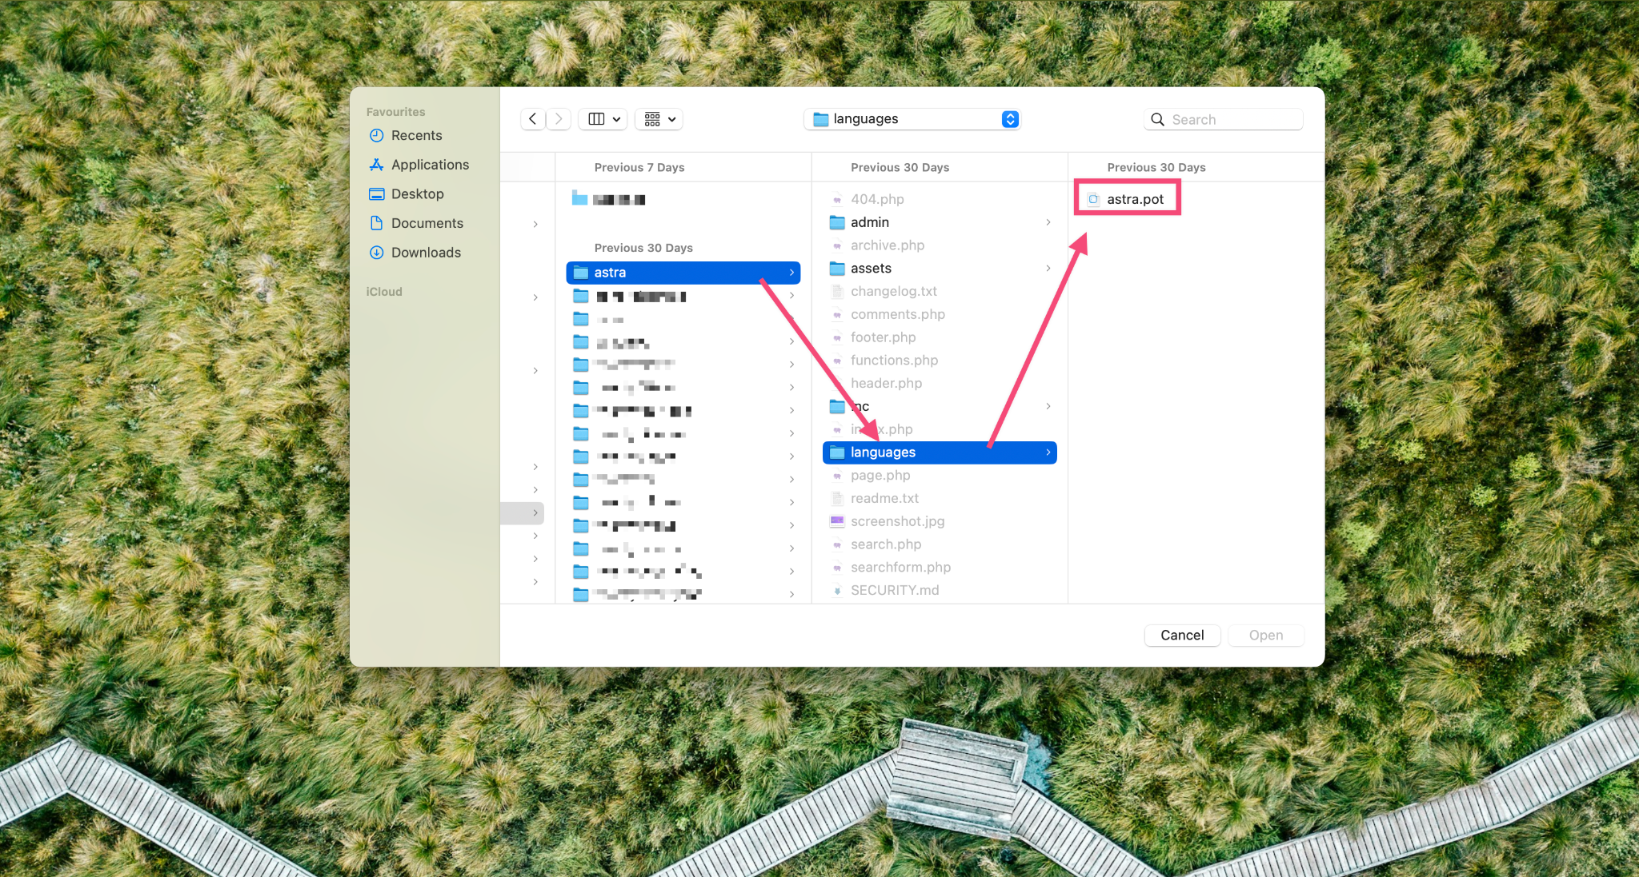The image size is (1639, 877).
Task: Click the forward navigation arrow
Action: tap(559, 119)
